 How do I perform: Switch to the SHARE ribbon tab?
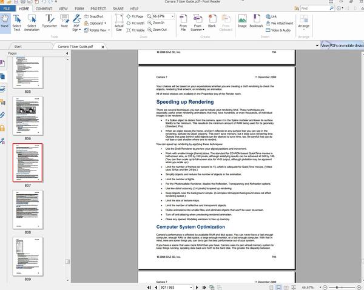pos(118,9)
